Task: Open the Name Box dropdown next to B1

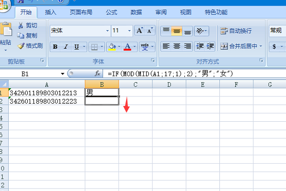Action: click(63, 74)
